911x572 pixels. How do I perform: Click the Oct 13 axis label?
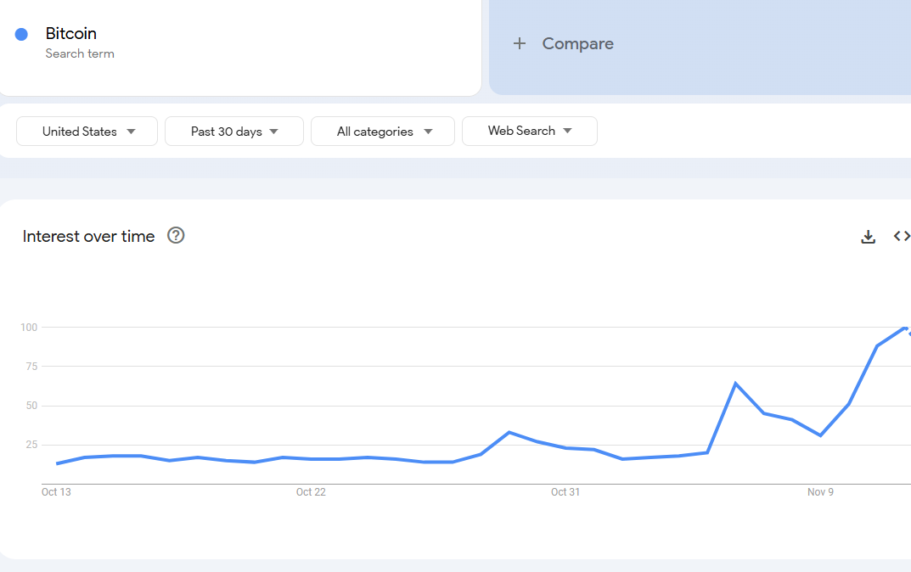(56, 492)
